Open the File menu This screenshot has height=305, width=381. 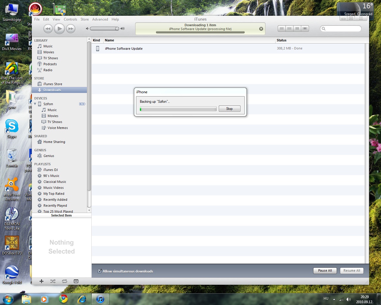[x=37, y=19]
